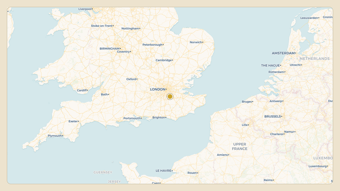Click the Brighton city label
This screenshot has height=191, width=340.
[x=159, y=117]
